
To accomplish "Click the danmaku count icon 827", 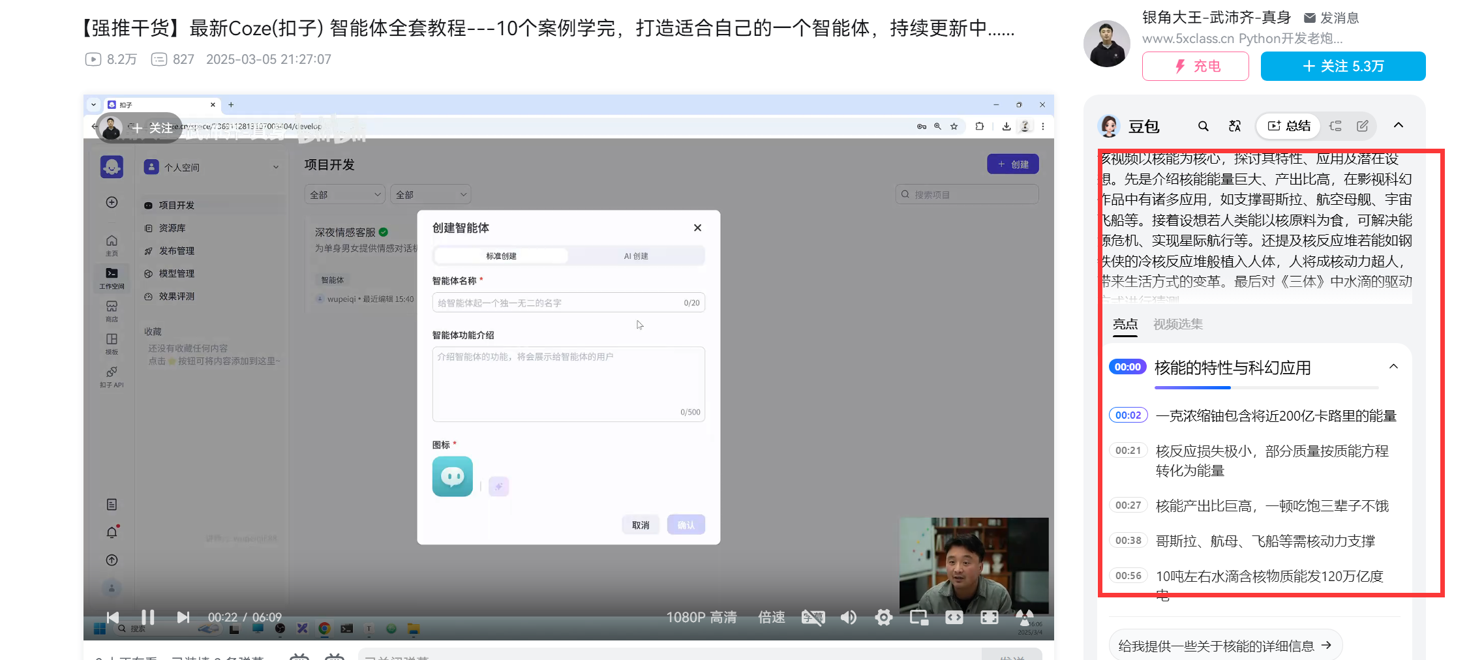I will point(159,59).
